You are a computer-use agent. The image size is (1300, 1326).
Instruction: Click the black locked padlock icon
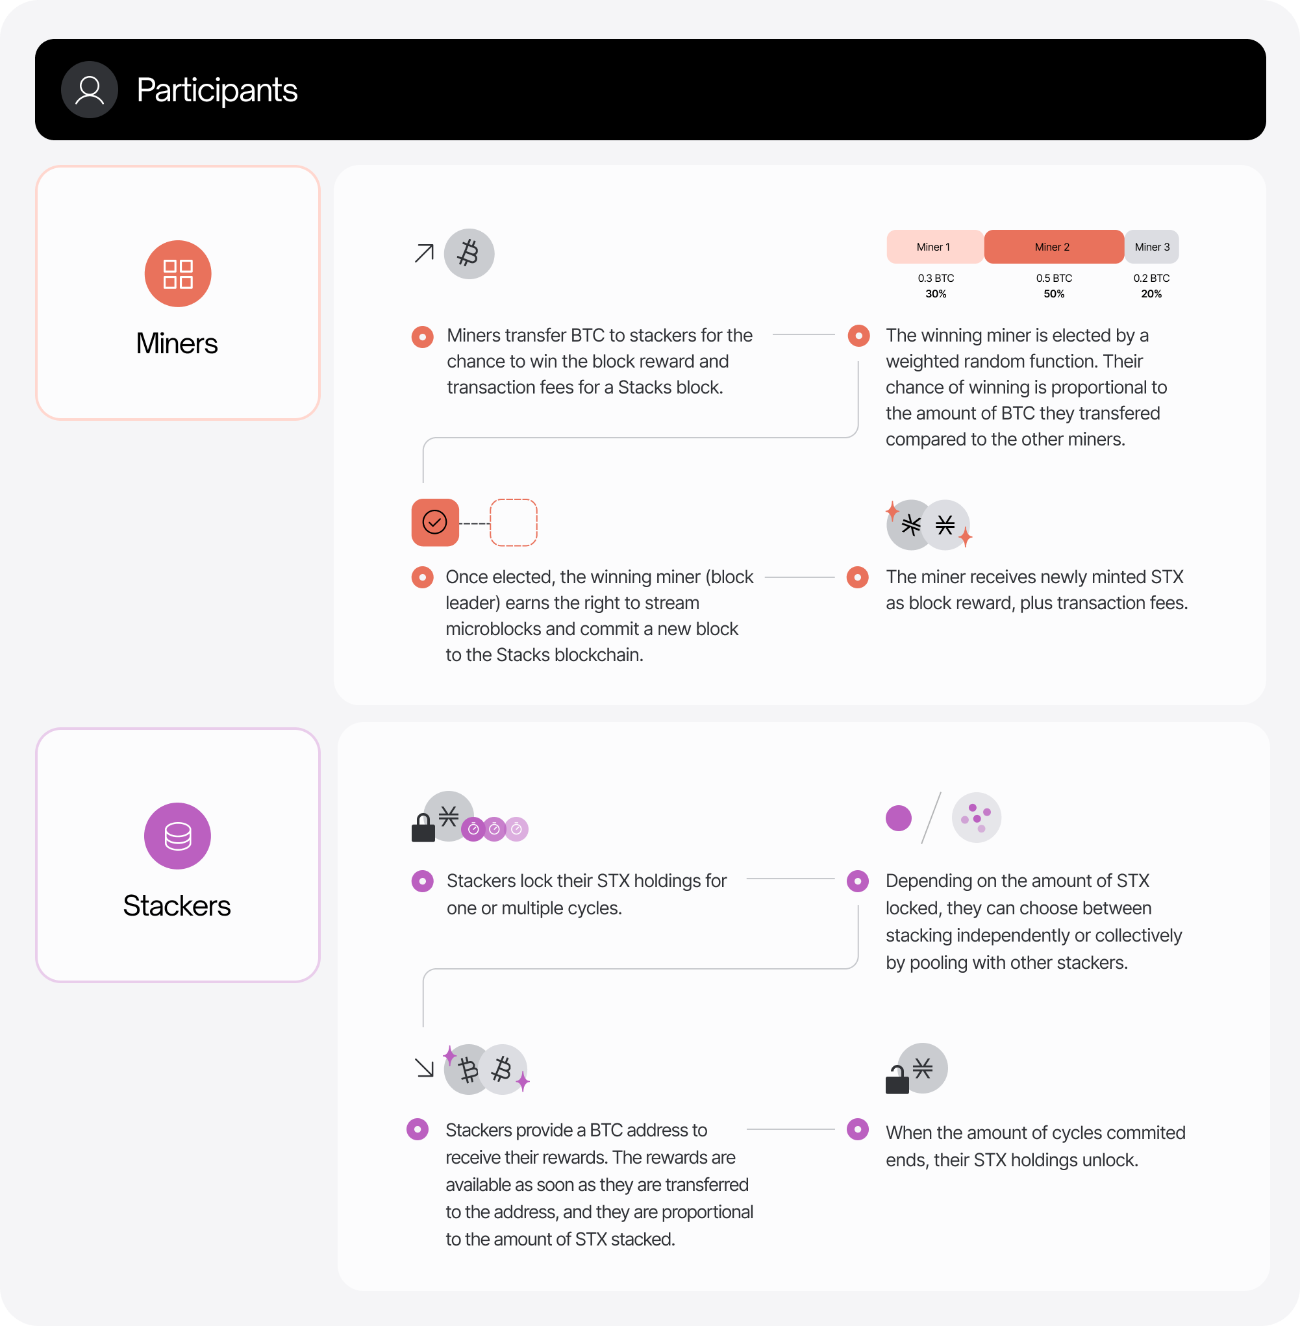tap(423, 828)
